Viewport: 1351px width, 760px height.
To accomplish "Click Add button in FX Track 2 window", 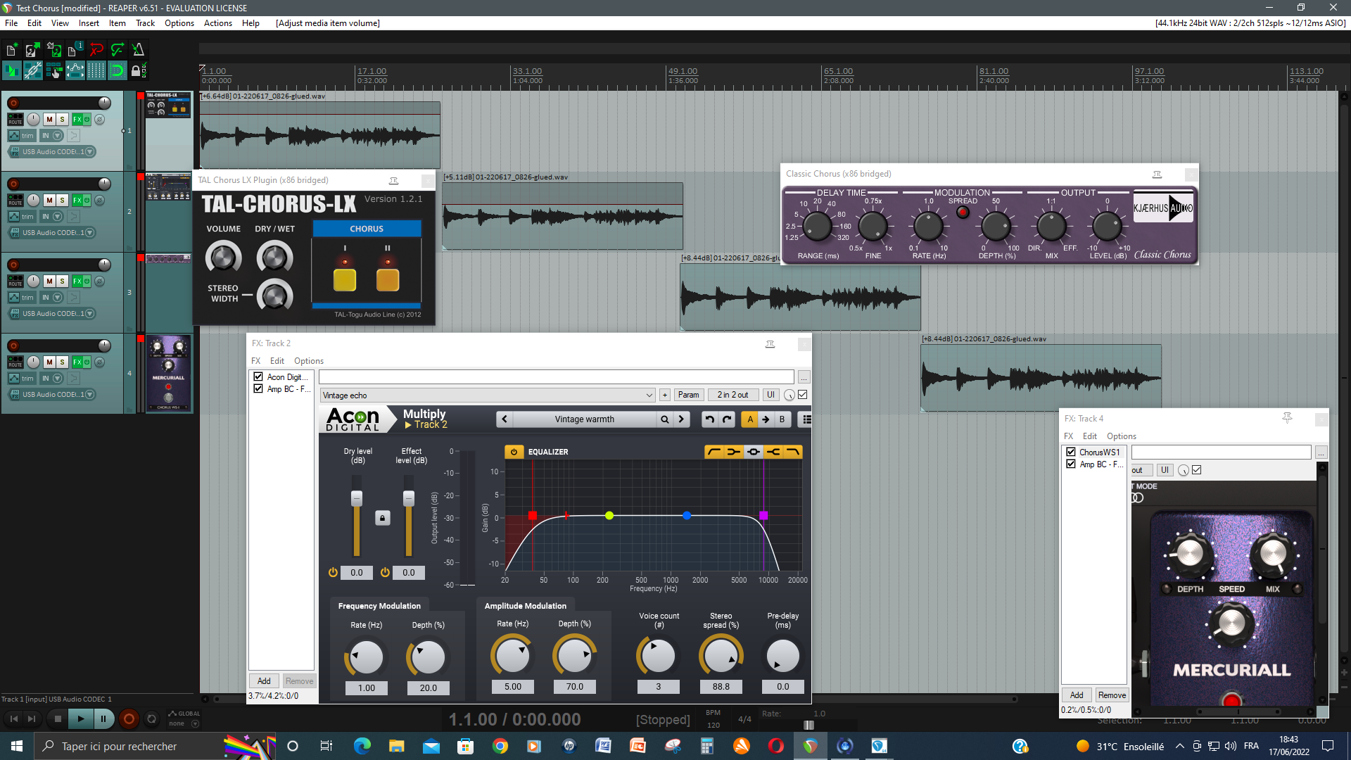I will (x=264, y=681).
